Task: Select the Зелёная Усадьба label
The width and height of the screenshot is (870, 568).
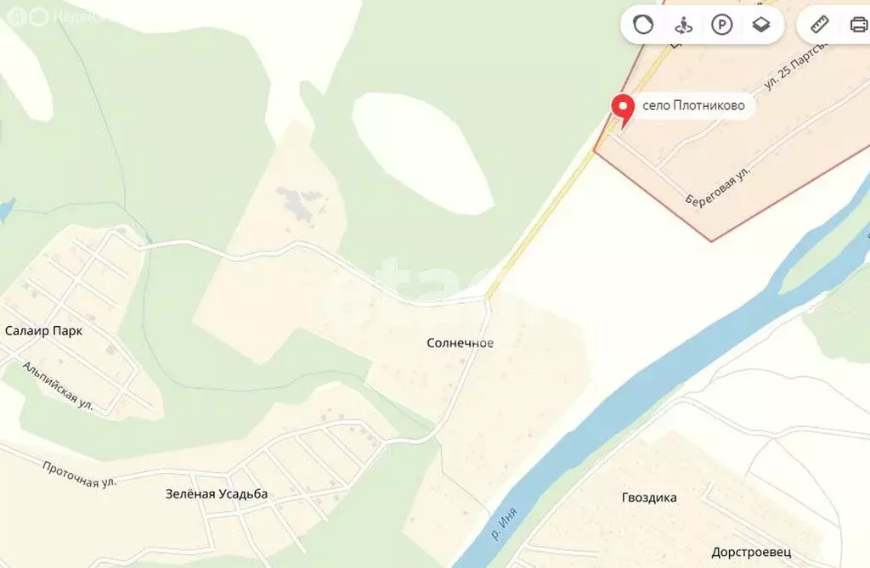Action: click(x=217, y=493)
